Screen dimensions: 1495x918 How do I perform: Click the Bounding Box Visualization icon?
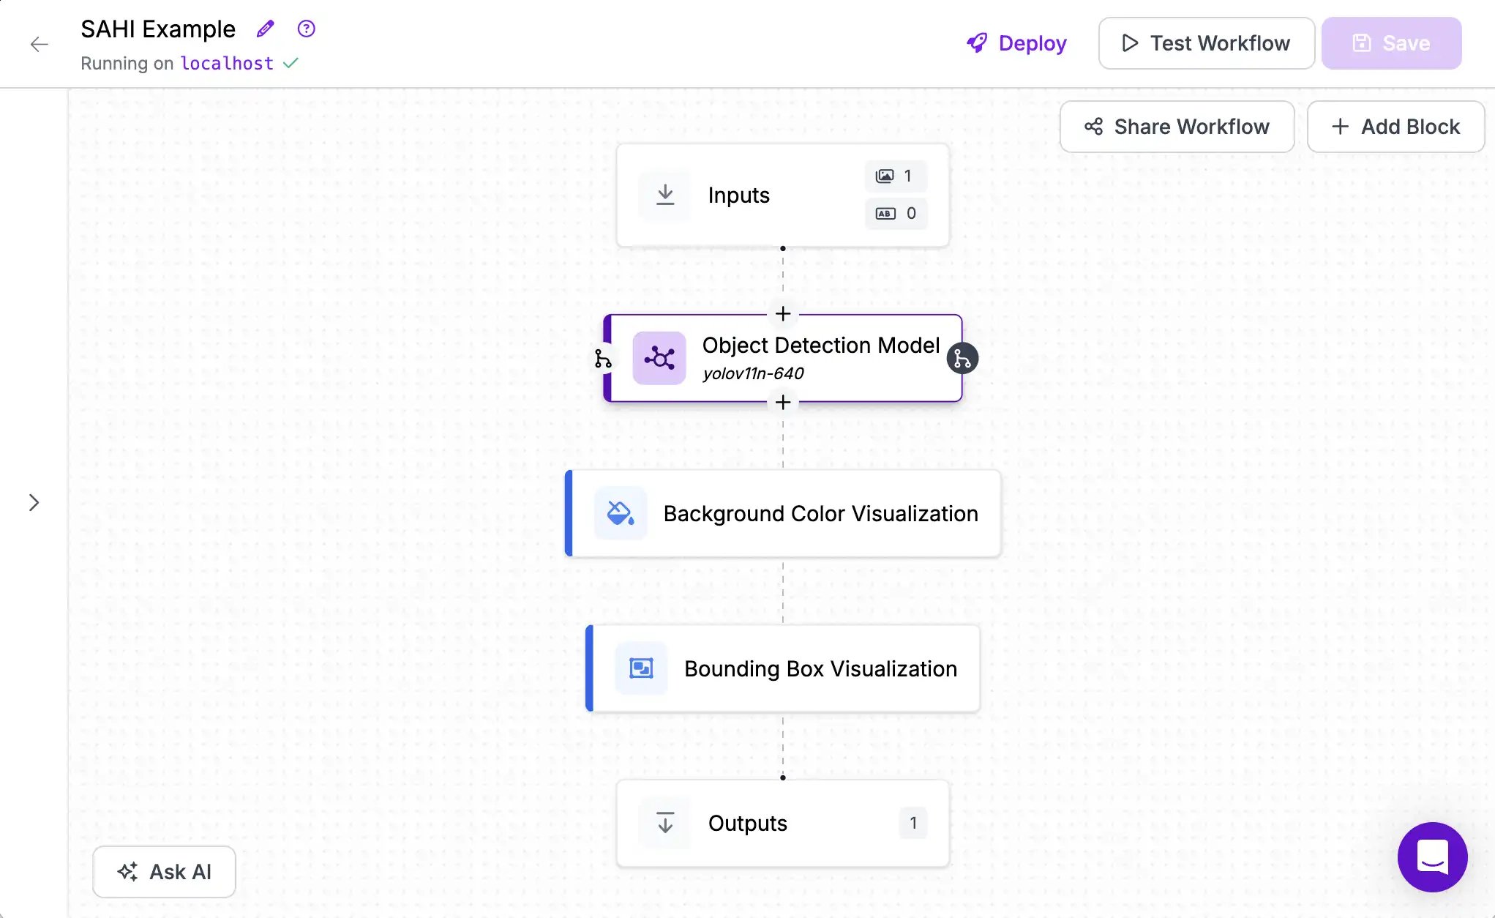tap(641, 668)
